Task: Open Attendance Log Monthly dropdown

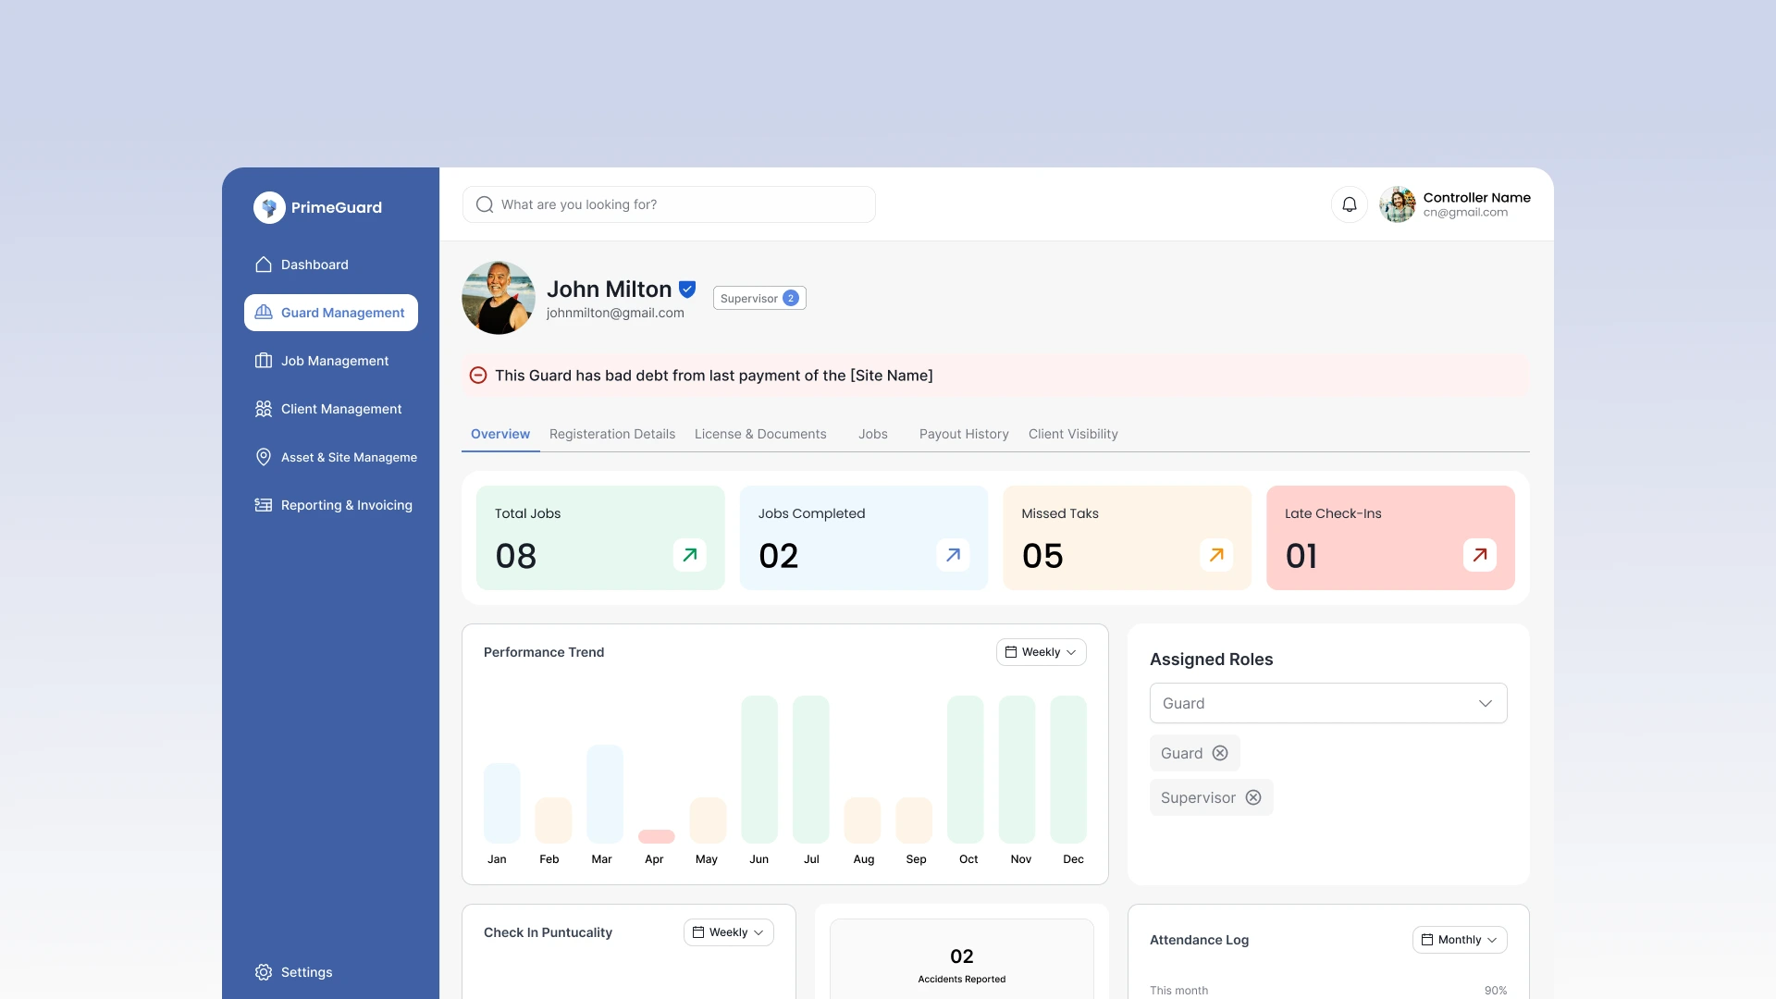Action: (x=1460, y=940)
